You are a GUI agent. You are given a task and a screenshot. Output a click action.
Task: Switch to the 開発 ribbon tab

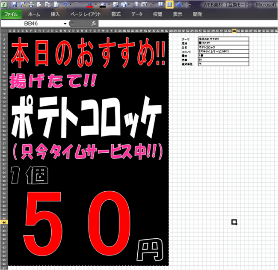(x=198, y=14)
